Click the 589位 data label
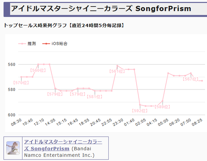Image resolution: width=207 pixels, height=161 pixels. (x=162, y=107)
